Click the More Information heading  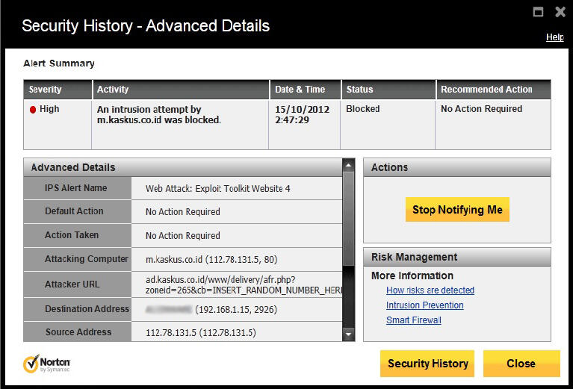coord(412,276)
